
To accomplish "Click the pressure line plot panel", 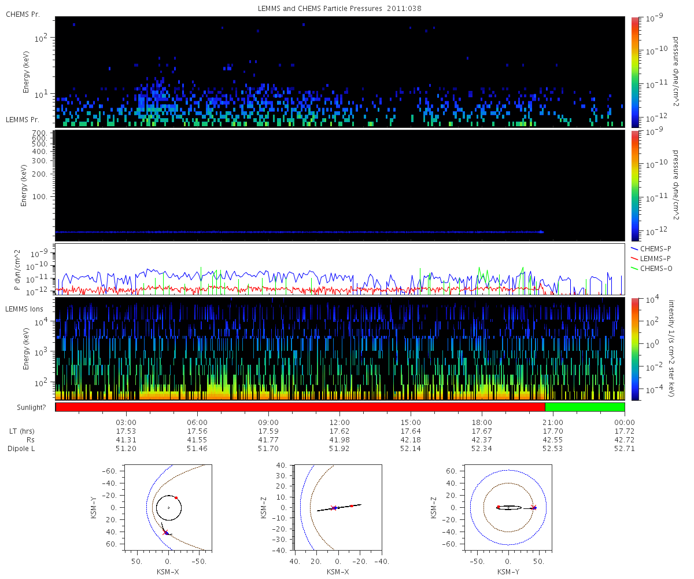I will 339,269.
